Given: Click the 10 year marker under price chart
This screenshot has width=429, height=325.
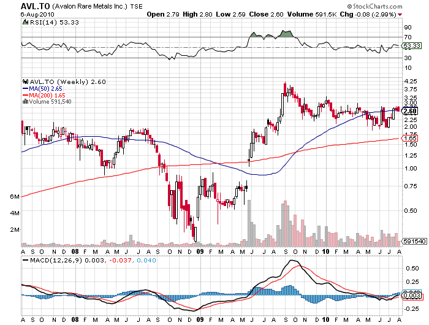Looking at the screenshot, I should 325,251.
